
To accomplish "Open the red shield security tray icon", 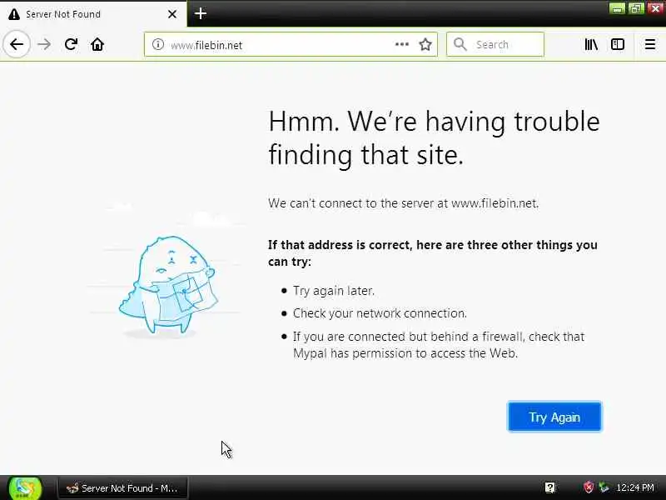I will coord(589,487).
